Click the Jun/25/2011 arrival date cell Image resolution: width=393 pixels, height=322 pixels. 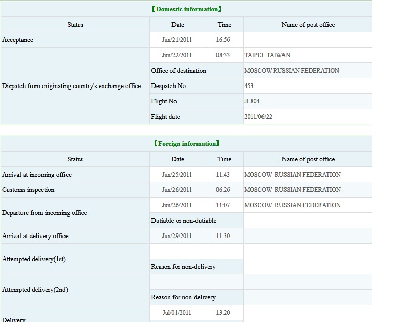(x=177, y=175)
